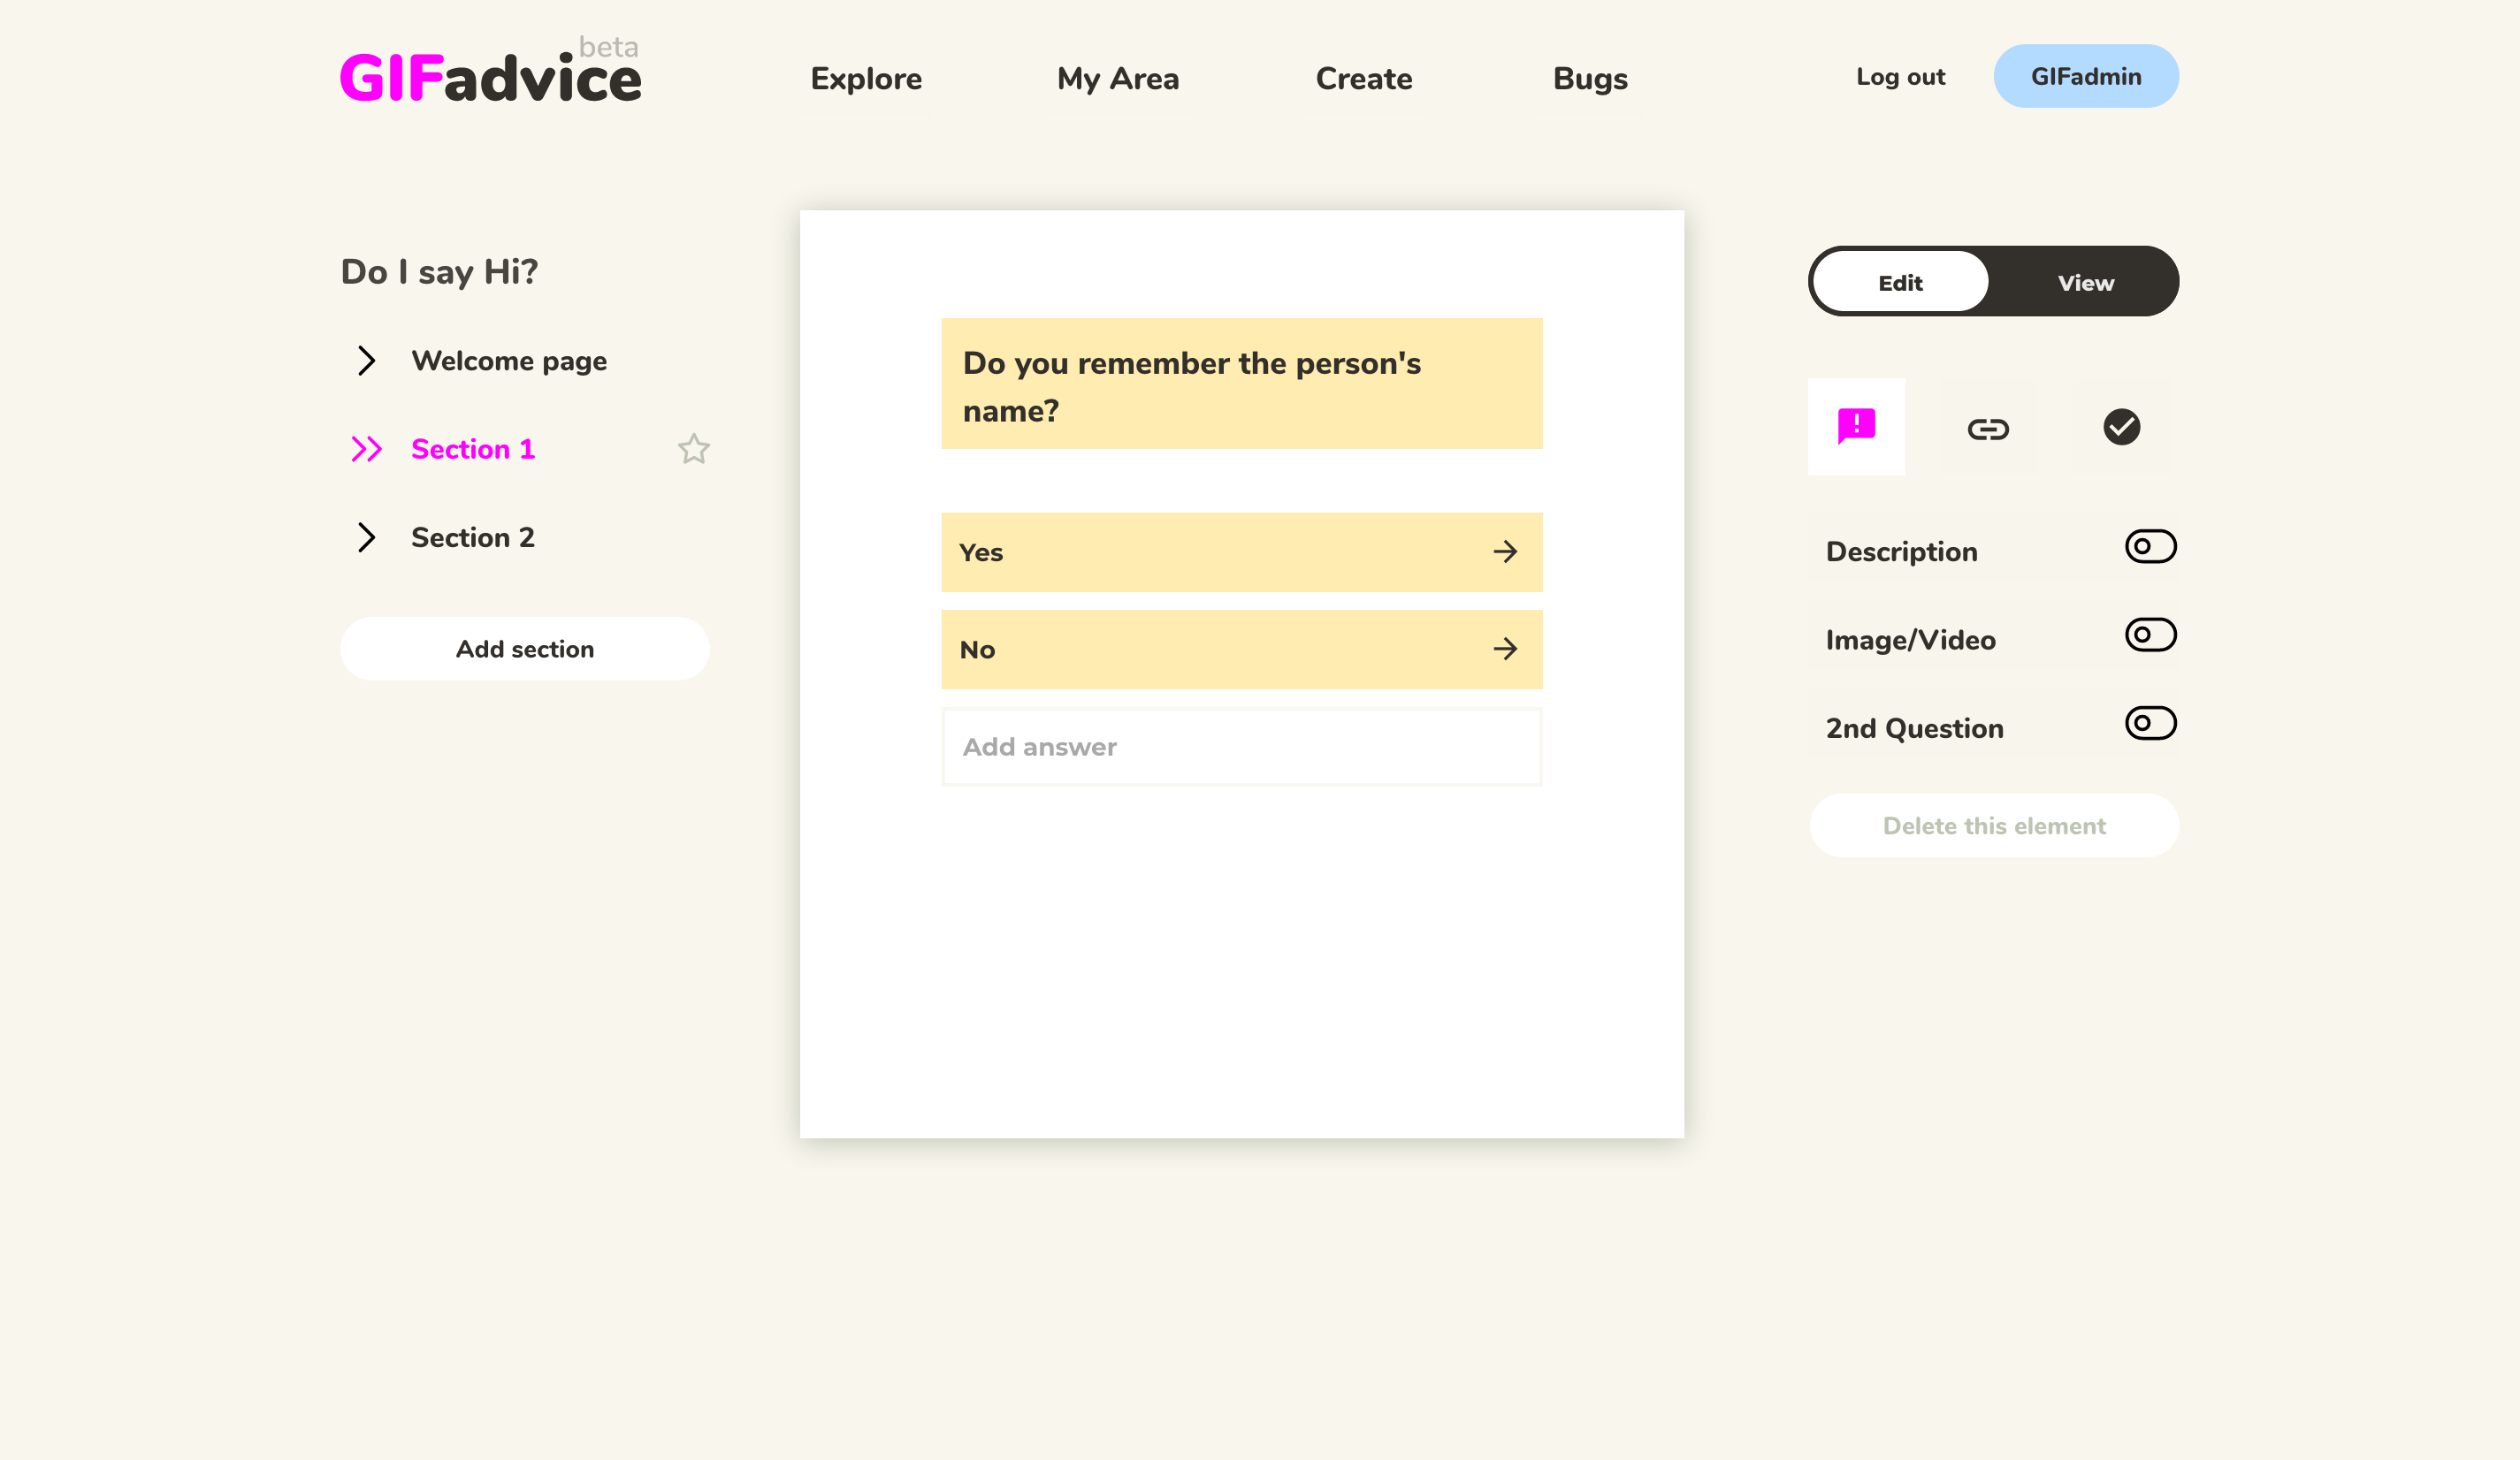Click the double chevron beside Section 1

[366, 450]
